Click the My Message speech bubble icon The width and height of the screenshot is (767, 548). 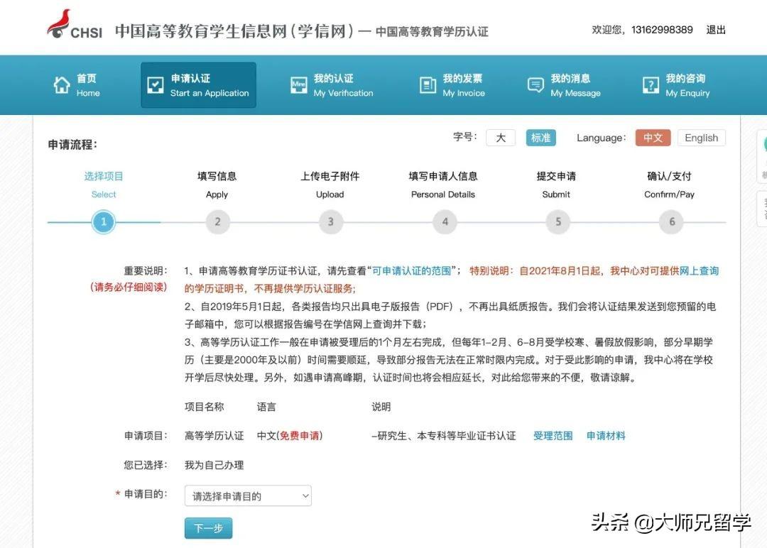pos(535,85)
